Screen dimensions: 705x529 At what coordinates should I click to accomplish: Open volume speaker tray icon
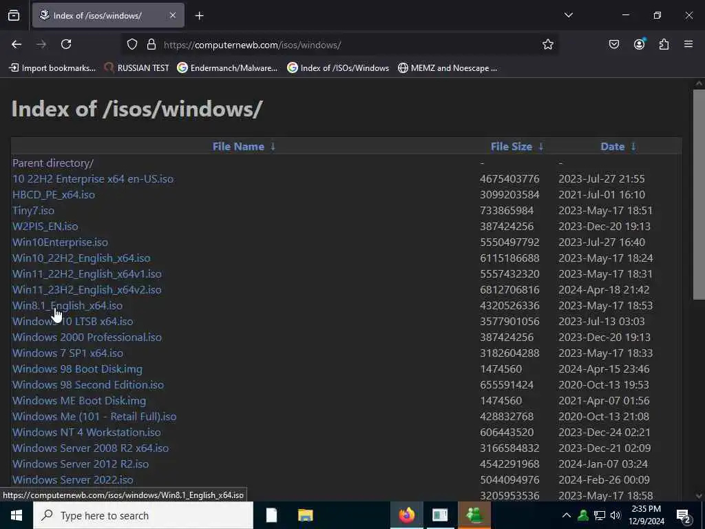click(x=615, y=515)
